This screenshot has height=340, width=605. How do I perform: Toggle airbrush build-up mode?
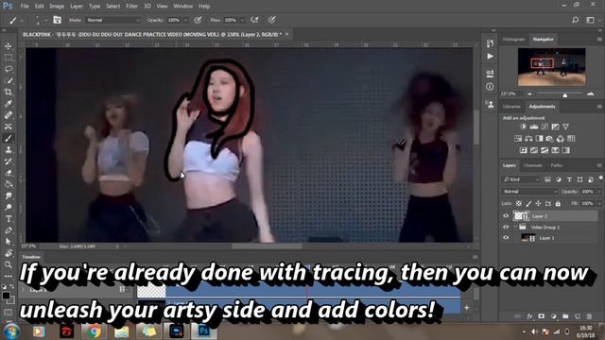pos(254,20)
